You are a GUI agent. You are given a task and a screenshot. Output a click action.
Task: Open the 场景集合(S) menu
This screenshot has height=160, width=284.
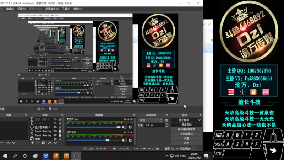pyautogui.click(x=52, y=9)
